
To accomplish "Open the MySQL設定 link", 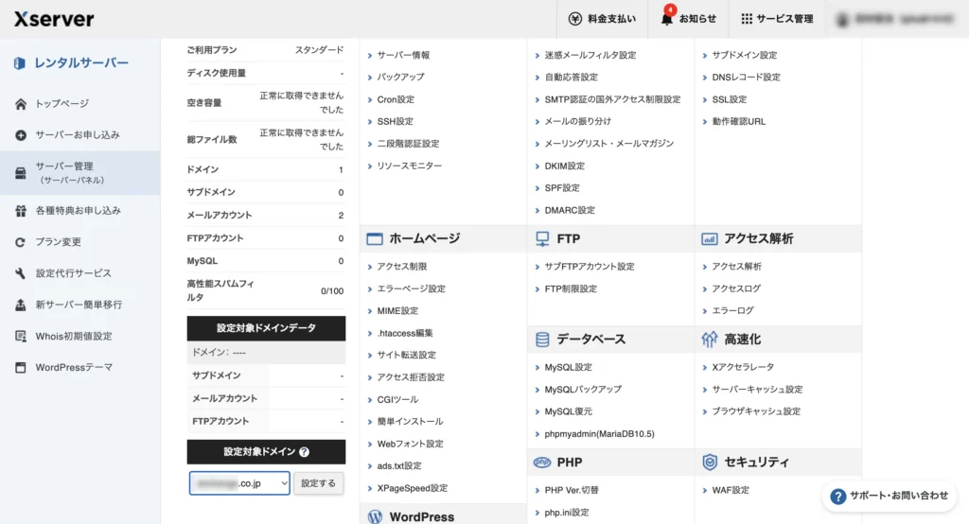I will pyautogui.click(x=569, y=367).
